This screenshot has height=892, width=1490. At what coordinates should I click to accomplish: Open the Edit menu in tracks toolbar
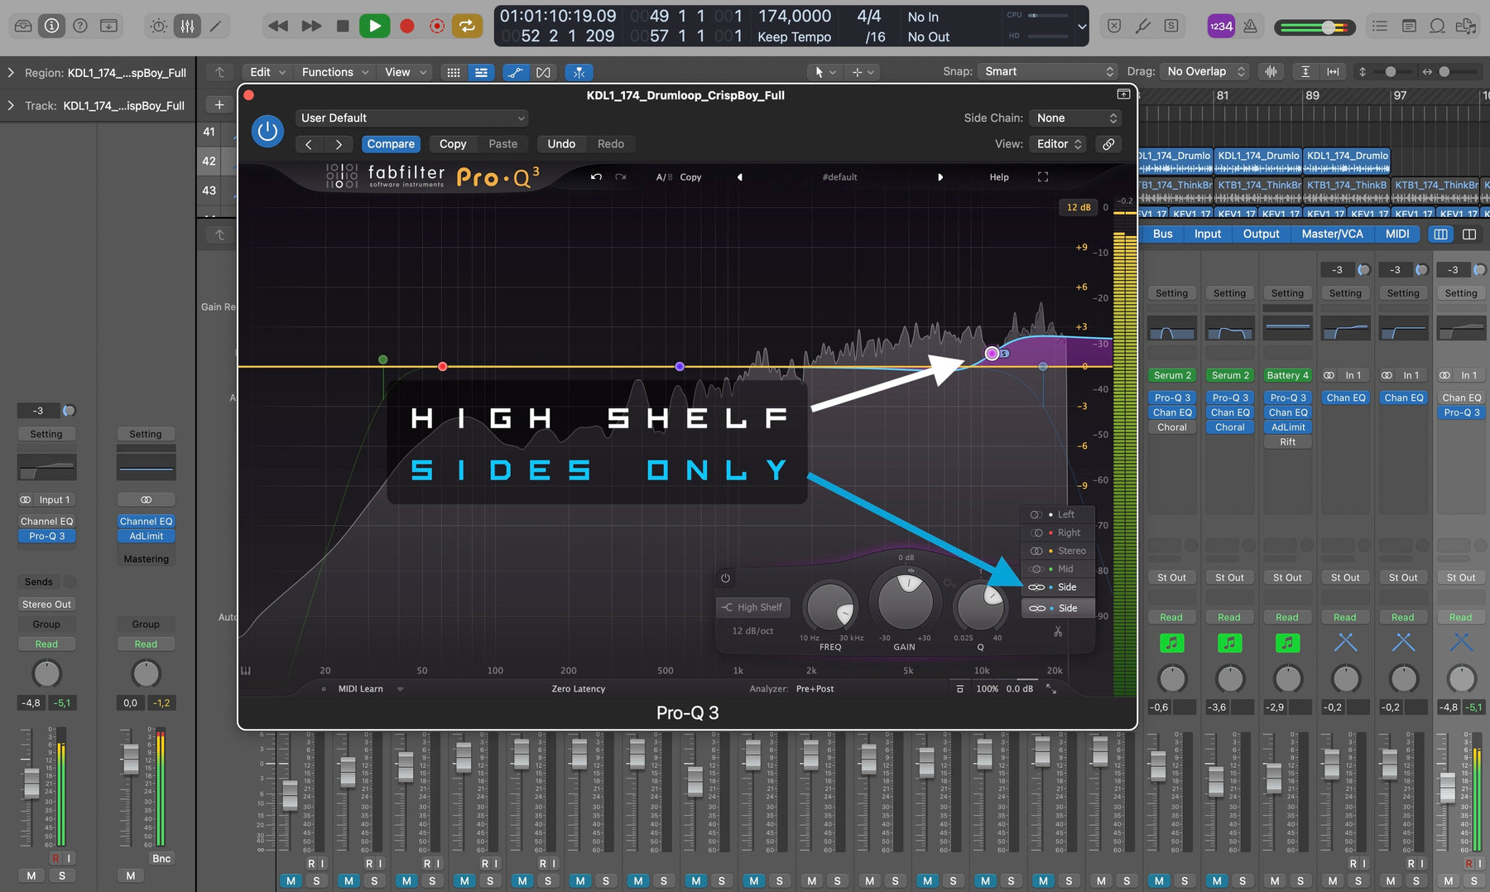point(267,72)
